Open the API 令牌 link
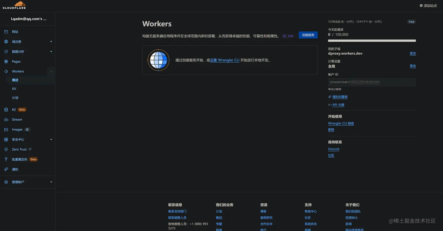443x231 pixels. (338, 105)
